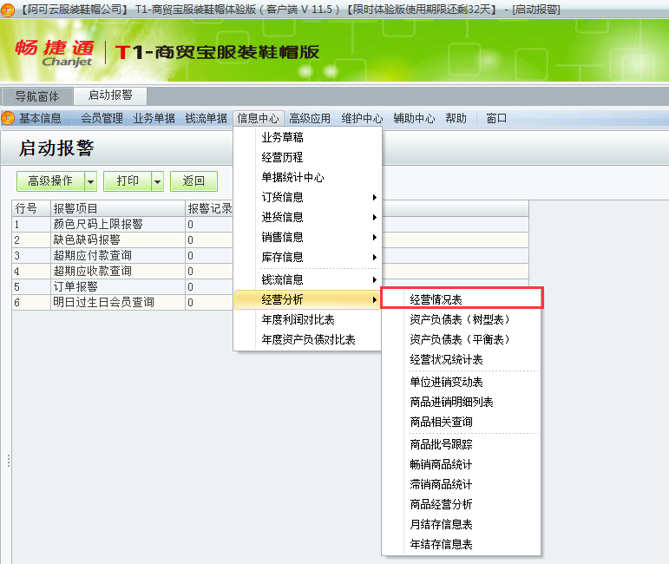Expand the 销售信息 submenu
This screenshot has height=564, width=669.
click(374, 237)
